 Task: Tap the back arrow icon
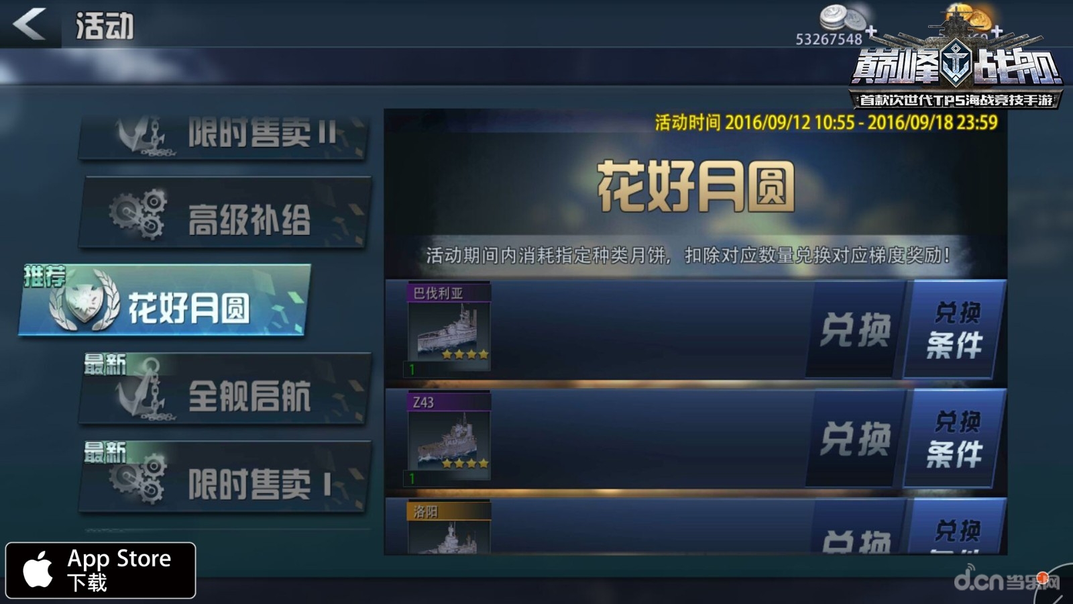coord(30,23)
